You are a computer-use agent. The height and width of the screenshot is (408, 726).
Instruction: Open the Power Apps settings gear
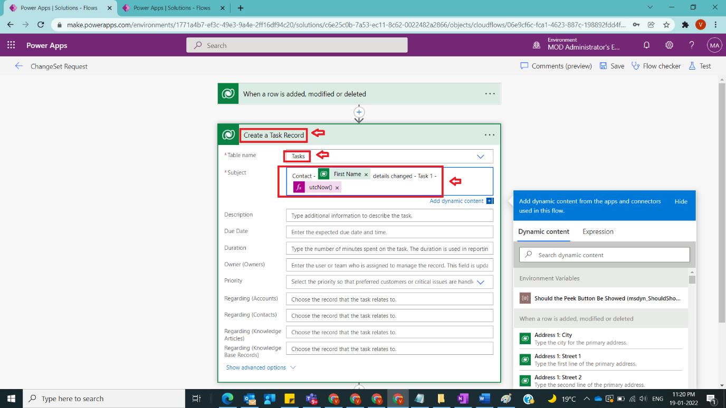(x=669, y=45)
